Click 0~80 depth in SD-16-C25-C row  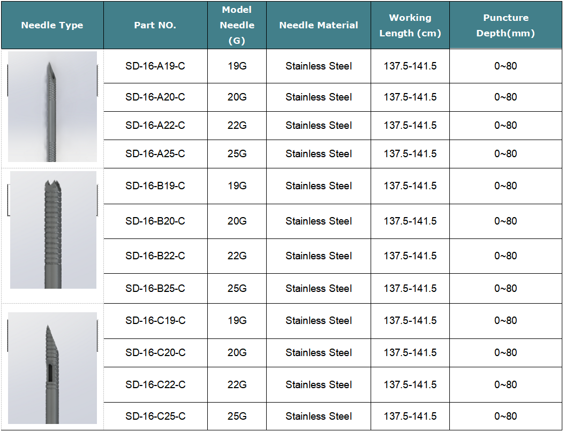506,416
